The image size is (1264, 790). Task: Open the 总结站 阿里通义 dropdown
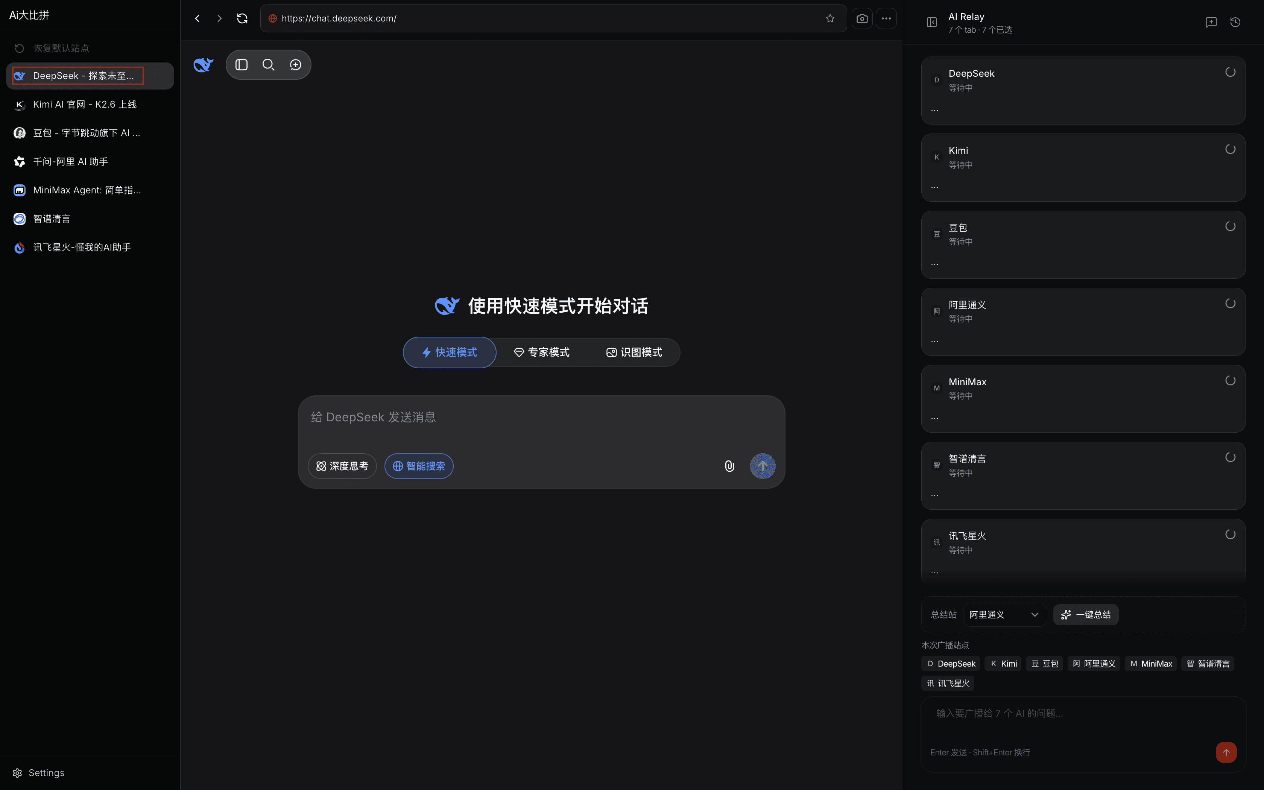tap(1004, 614)
